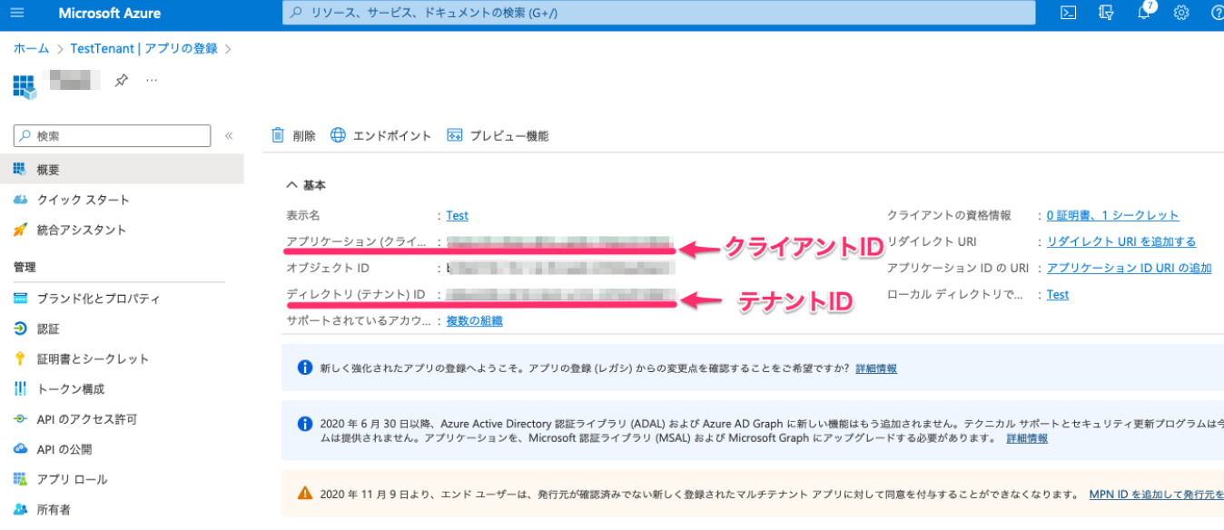This screenshot has width=1224, height=530.
Task: Click the オブジェクト ID label
Action: pos(328,269)
